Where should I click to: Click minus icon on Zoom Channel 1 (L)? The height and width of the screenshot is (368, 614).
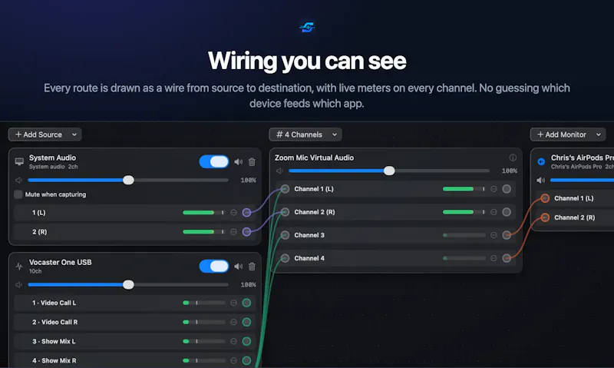(494, 189)
